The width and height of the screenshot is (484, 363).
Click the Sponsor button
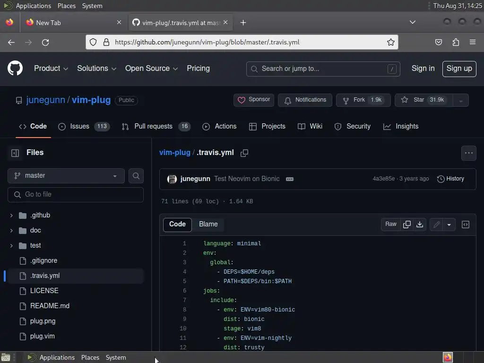click(254, 100)
